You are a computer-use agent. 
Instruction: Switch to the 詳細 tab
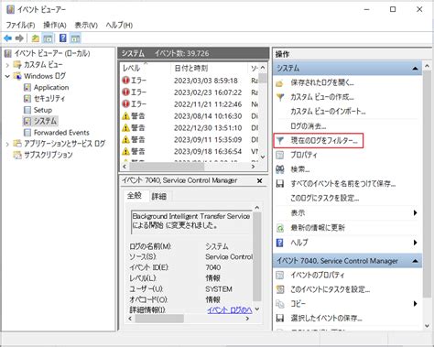click(x=159, y=197)
